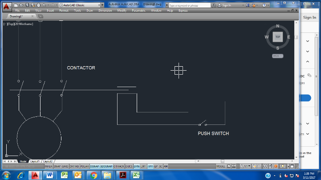Click the Adobe Reader taskbar icon
Viewport: 321px width, 180px height.
point(123,175)
